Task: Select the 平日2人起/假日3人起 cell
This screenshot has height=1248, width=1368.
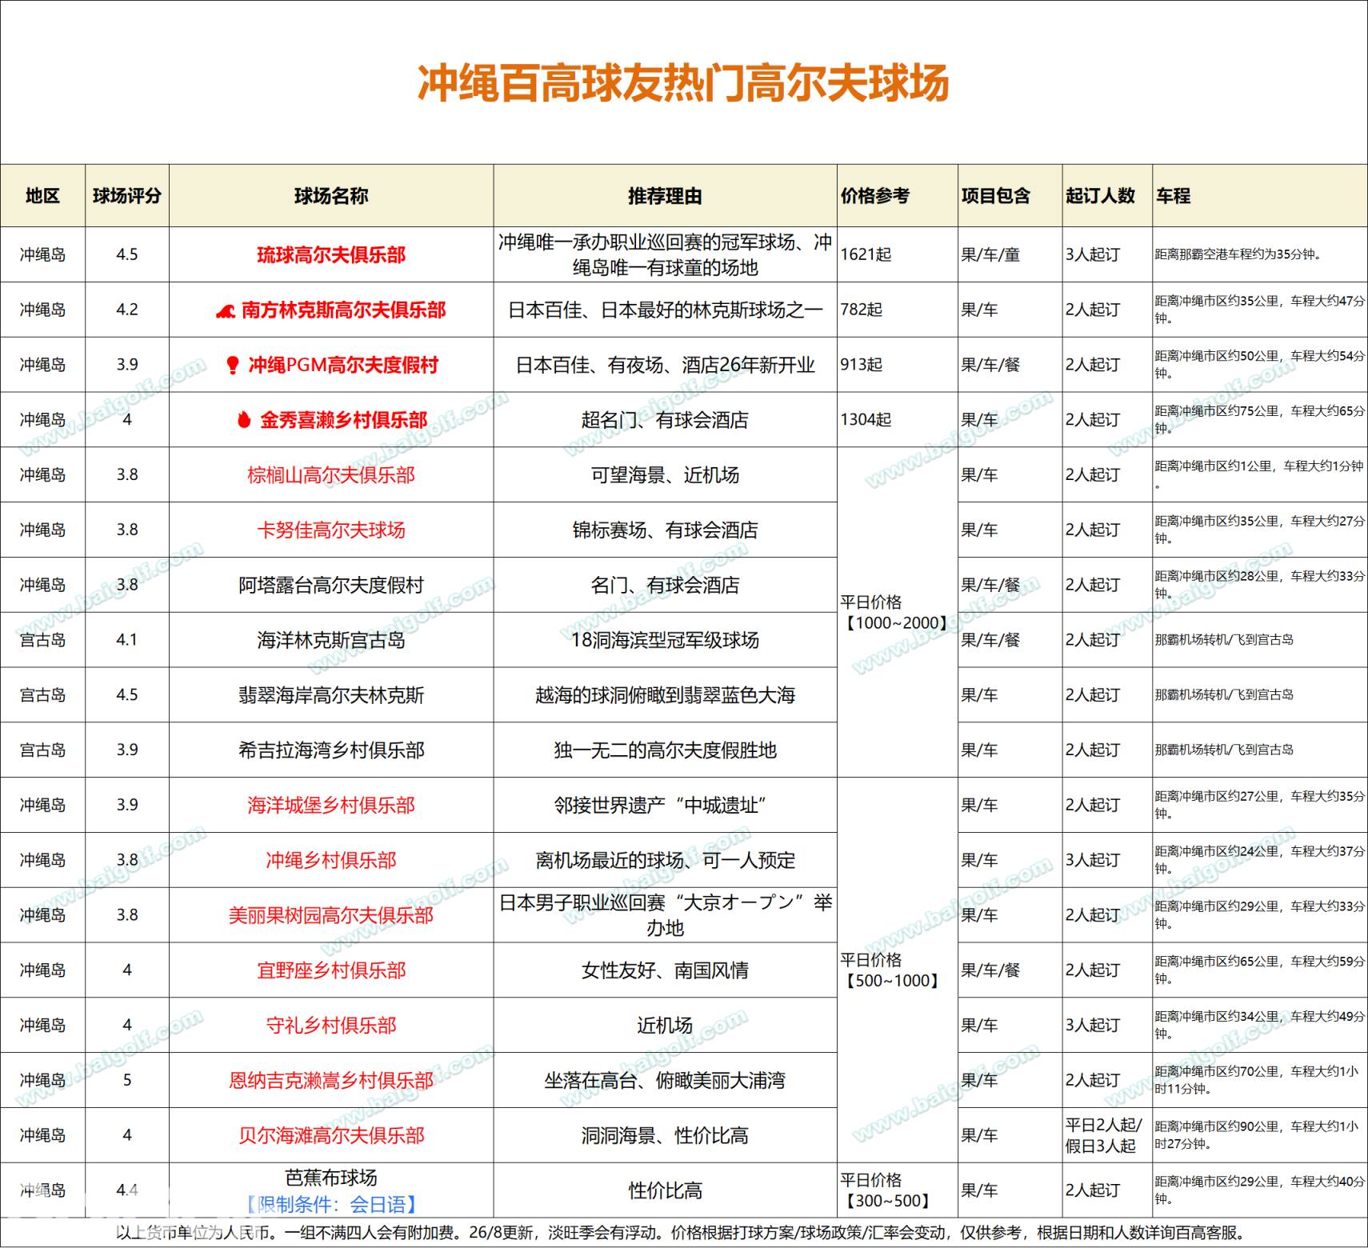Action: (x=1107, y=1135)
